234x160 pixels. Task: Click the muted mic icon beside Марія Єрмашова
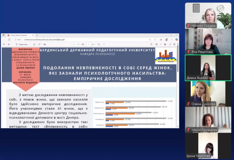coord(188,130)
